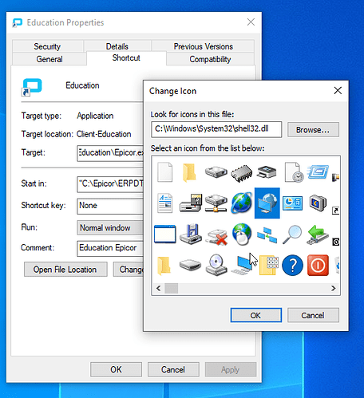Click Browse to choose another icon file

[x=313, y=130]
